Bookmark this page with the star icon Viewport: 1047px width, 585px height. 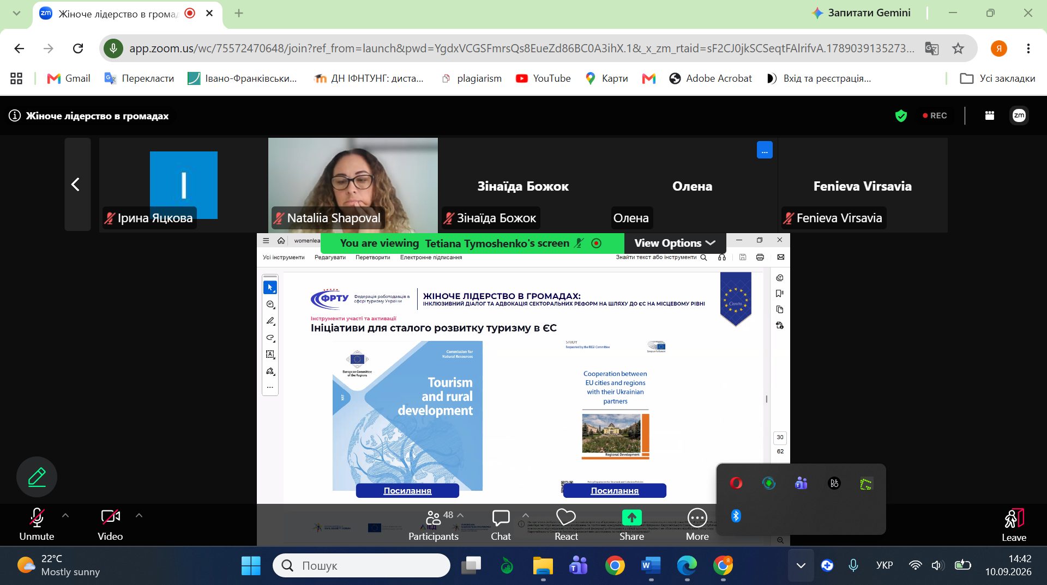point(958,48)
